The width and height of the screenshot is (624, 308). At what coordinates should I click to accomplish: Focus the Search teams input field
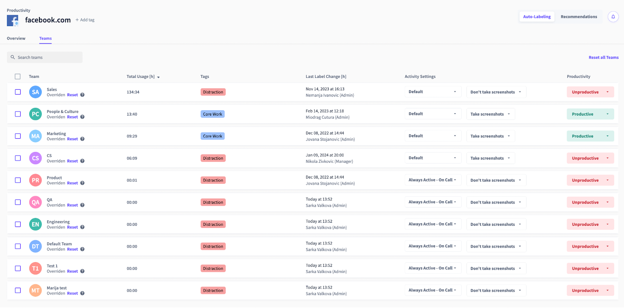click(x=45, y=58)
